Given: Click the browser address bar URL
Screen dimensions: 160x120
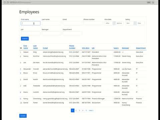Looking at the screenshot, I should [20, 2].
